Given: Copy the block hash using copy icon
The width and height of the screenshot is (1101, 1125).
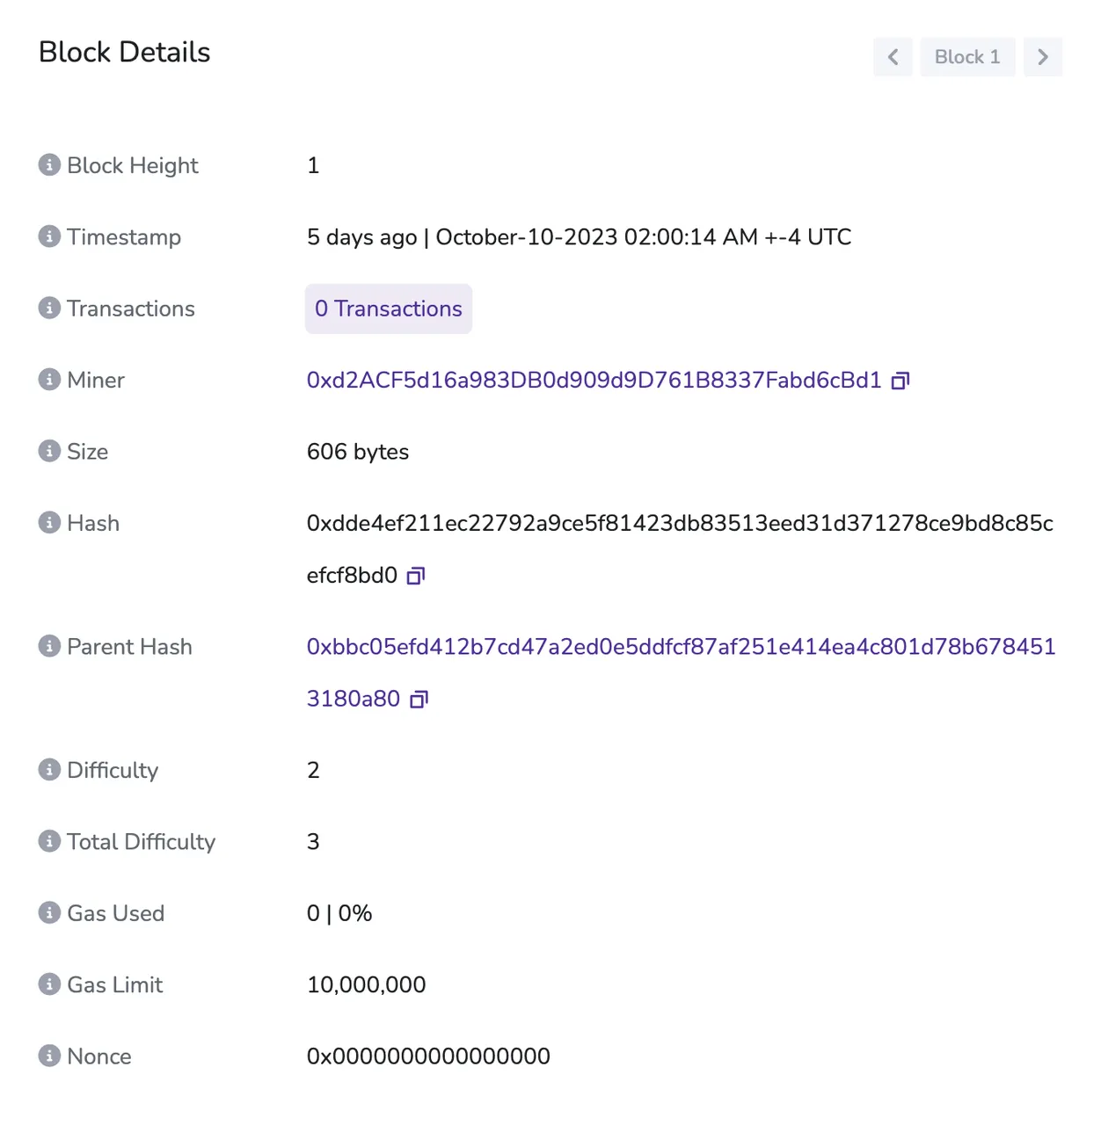Looking at the screenshot, I should click(x=416, y=576).
